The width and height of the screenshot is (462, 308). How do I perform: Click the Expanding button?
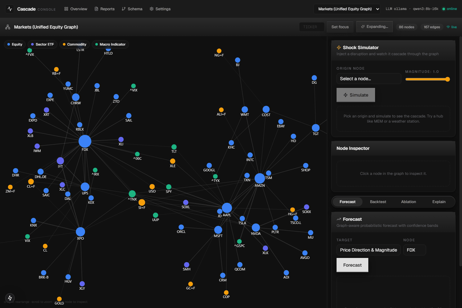(x=374, y=27)
